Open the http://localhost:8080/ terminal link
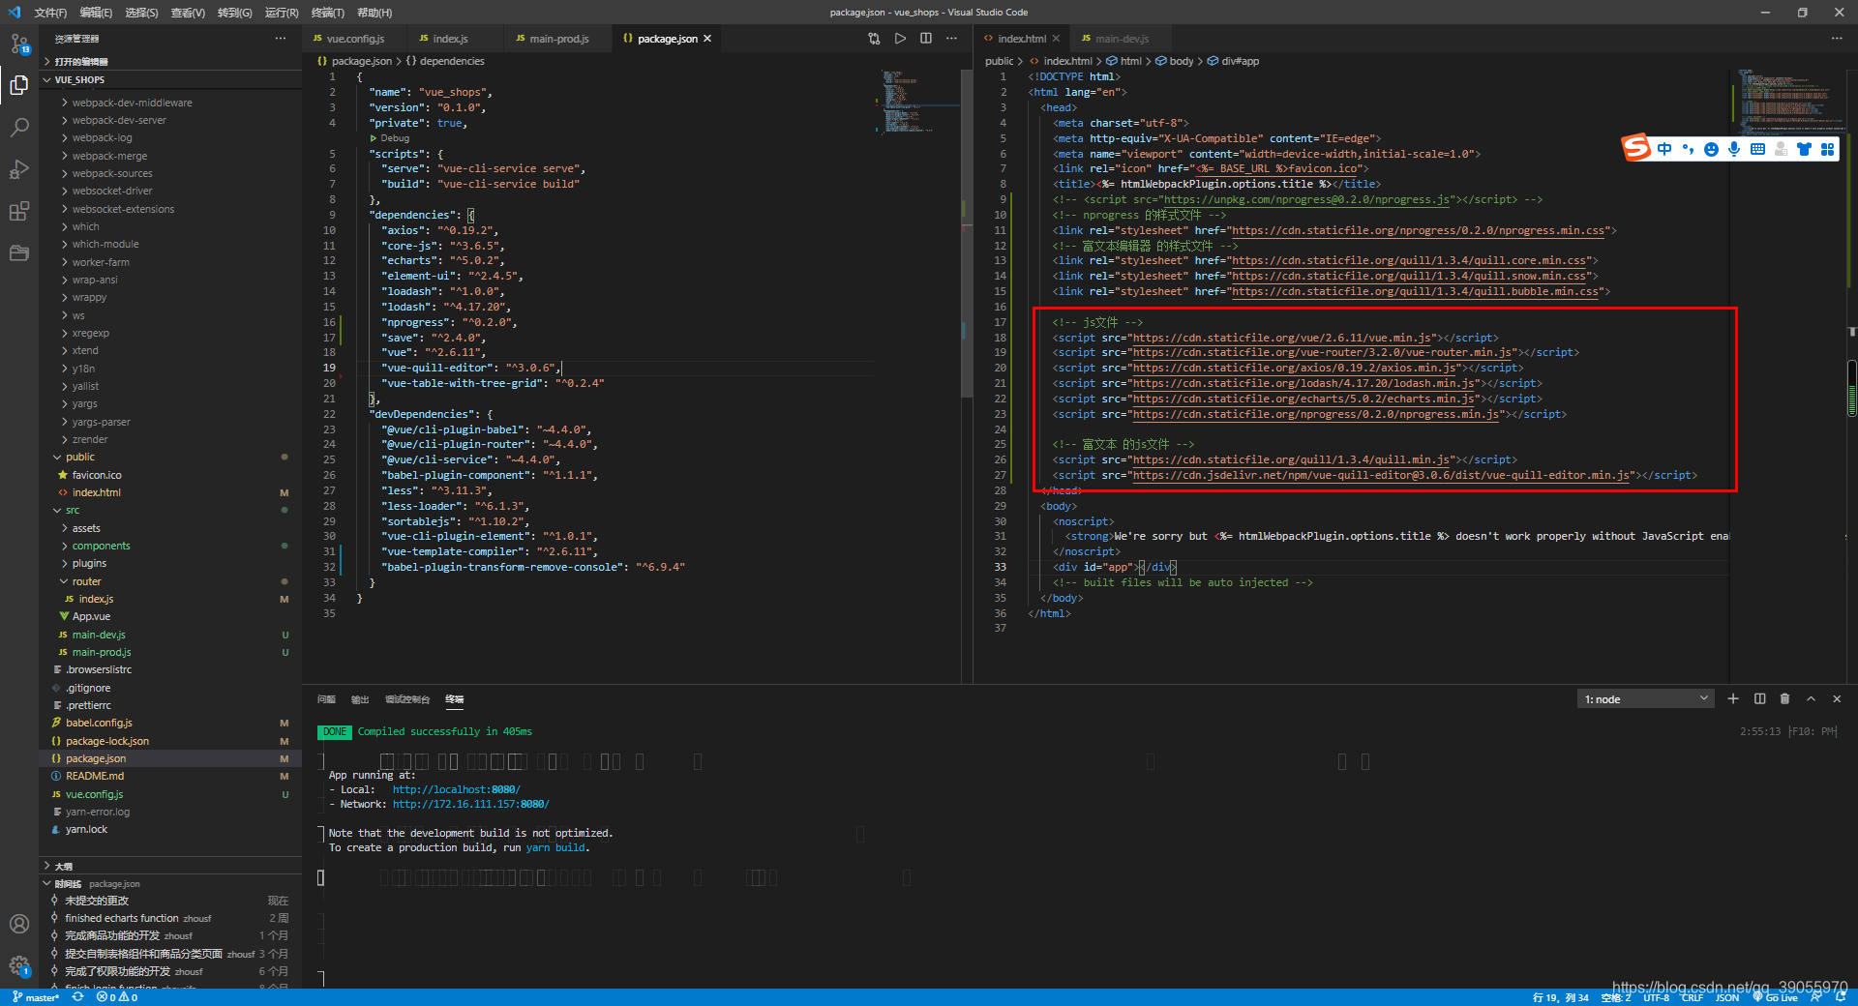Viewport: 1858px width, 1006px height. point(456,789)
